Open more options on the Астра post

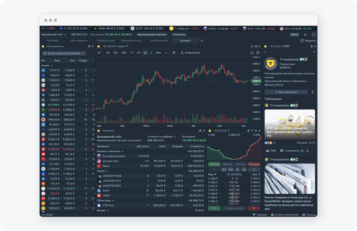[x=313, y=150]
